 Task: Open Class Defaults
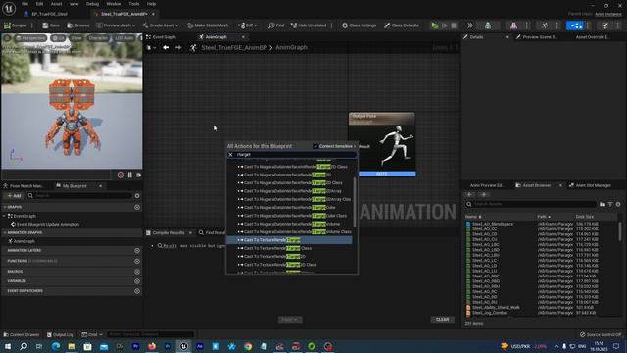click(402, 25)
